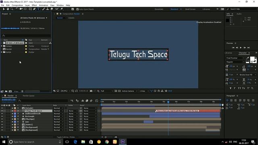Select the Small Screen workspace
This screenshot has width=258, height=145.
(190, 9)
